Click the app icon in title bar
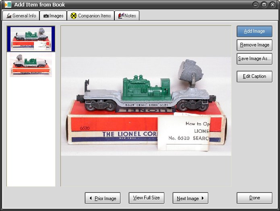The image size is (280, 211). pos(8,4)
